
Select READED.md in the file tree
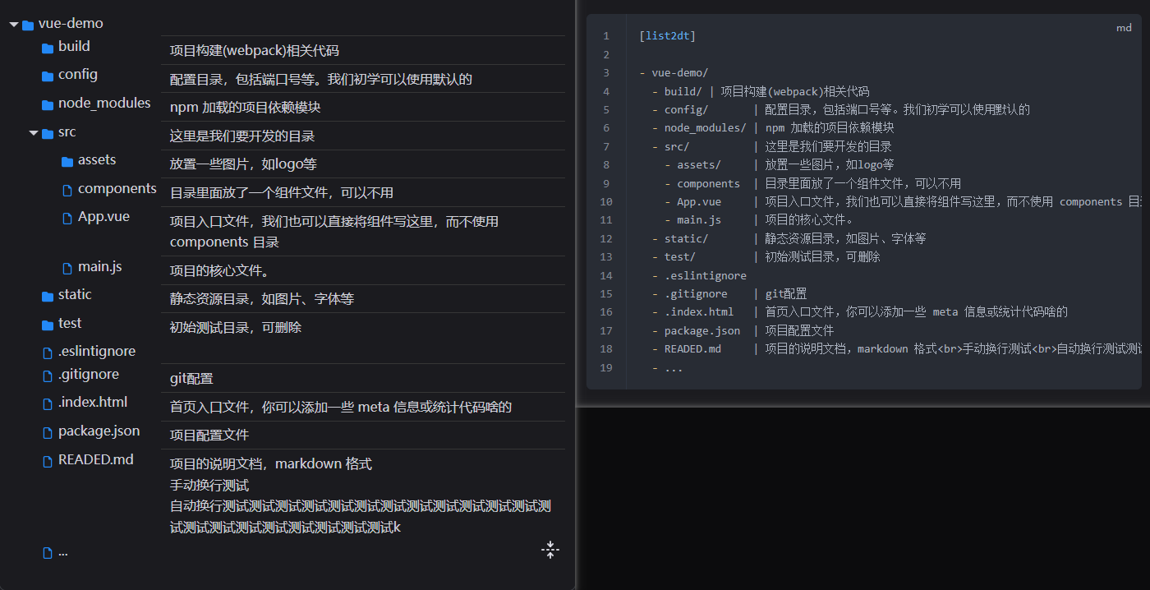[95, 460]
